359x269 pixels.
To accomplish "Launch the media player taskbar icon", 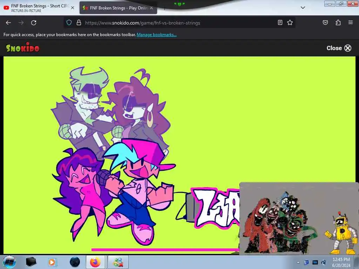I will coord(52,262).
